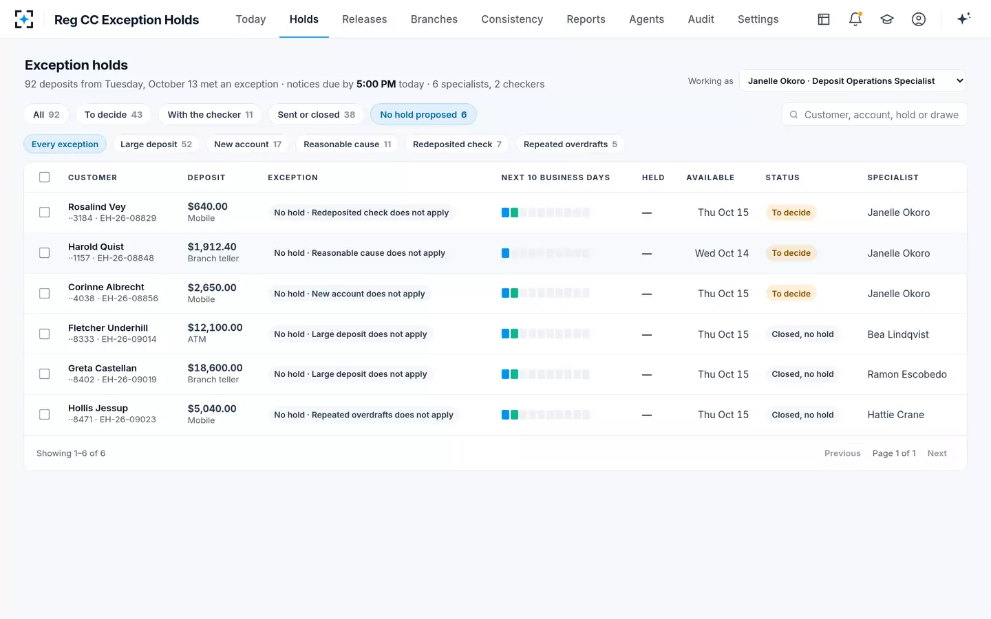Click the Previous page button
The height and width of the screenshot is (619, 991).
(842, 453)
